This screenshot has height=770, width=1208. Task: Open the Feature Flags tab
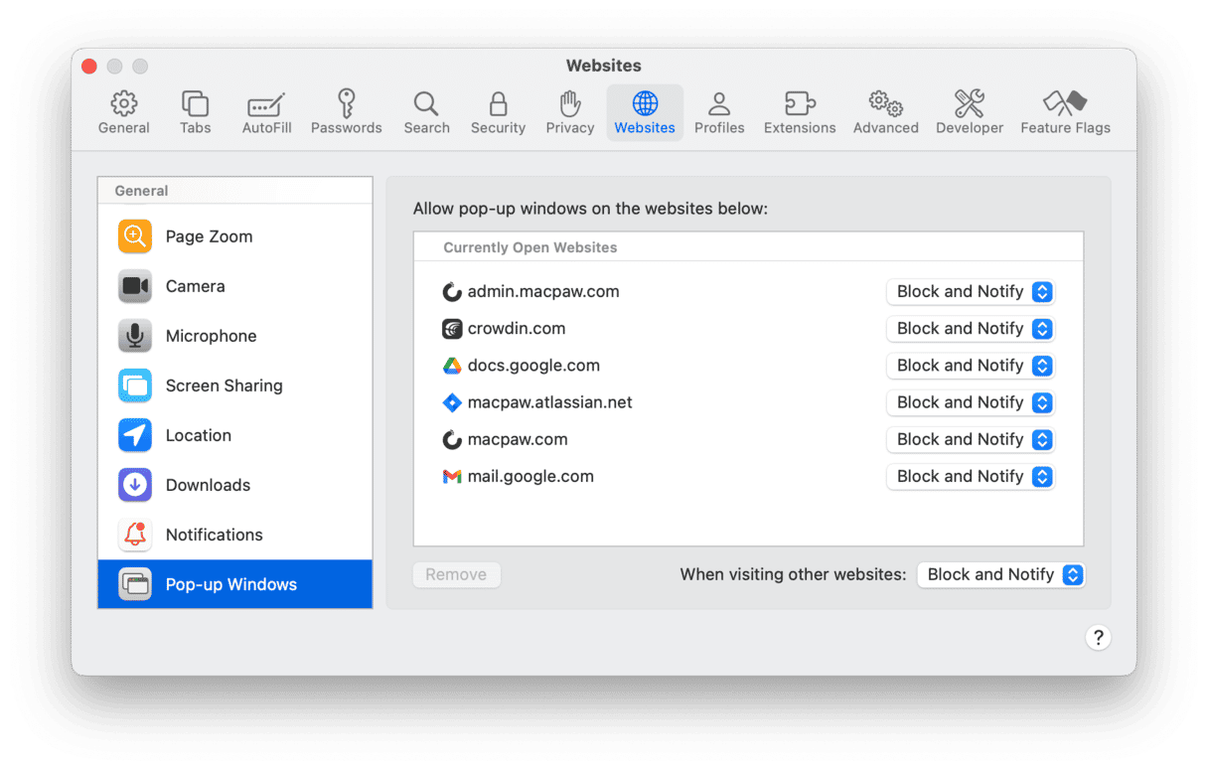point(1065,112)
